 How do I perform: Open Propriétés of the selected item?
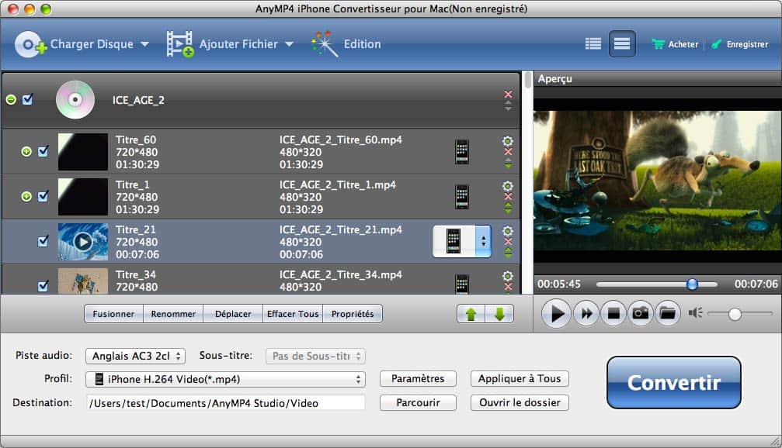353,314
